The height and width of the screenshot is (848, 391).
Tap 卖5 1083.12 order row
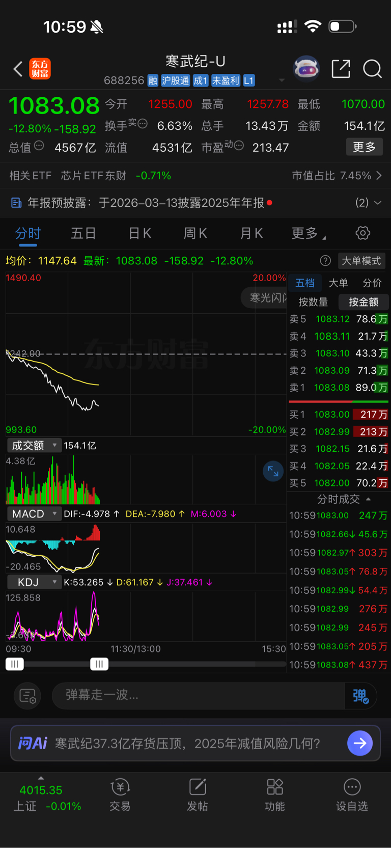coord(339,319)
